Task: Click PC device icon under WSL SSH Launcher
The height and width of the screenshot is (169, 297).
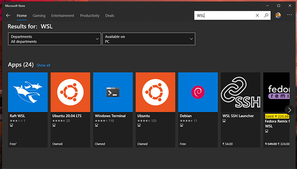Action: [x=224, y=121]
